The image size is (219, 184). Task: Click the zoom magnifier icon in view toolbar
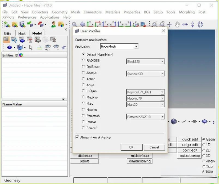pos(155,24)
